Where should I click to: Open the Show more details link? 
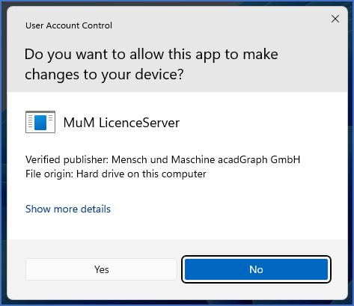pyautogui.click(x=68, y=209)
